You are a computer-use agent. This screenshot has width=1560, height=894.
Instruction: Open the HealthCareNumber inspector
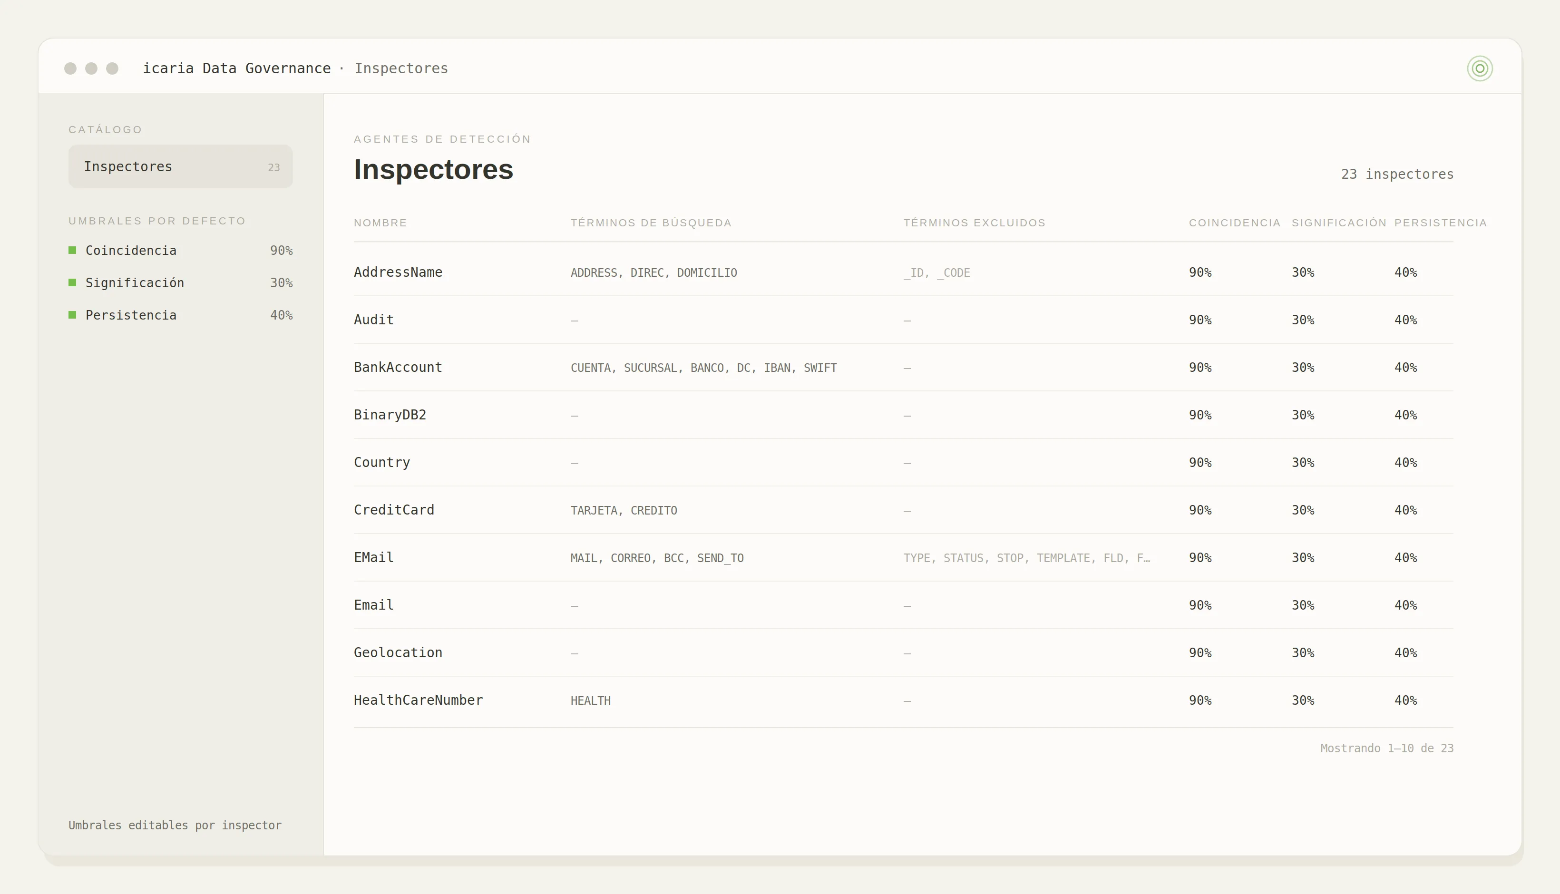pyautogui.click(x=903, y=700)
